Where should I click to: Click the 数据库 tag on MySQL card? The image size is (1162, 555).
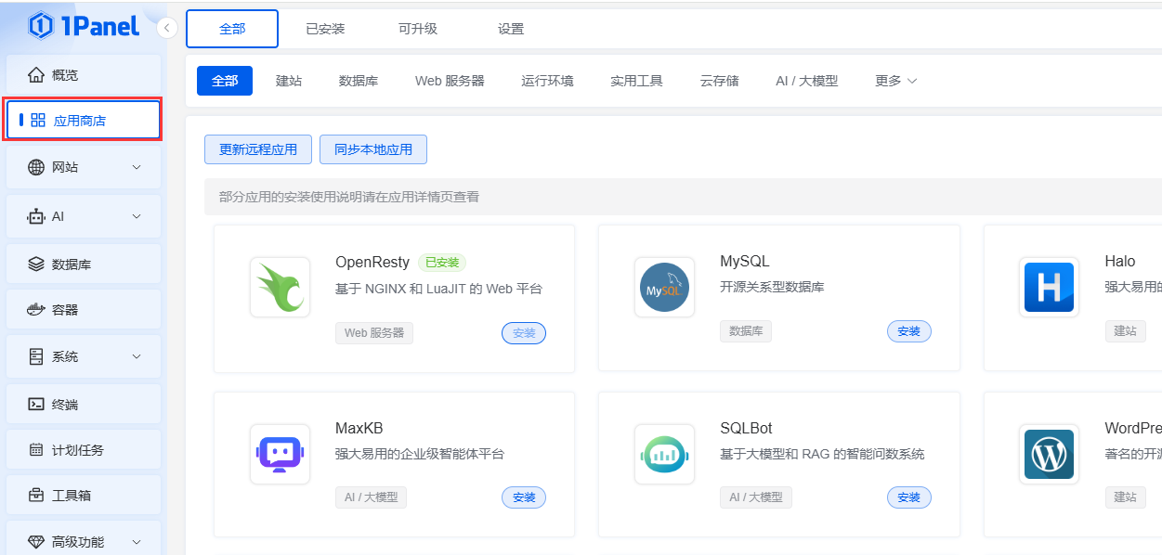pos(746,331)
